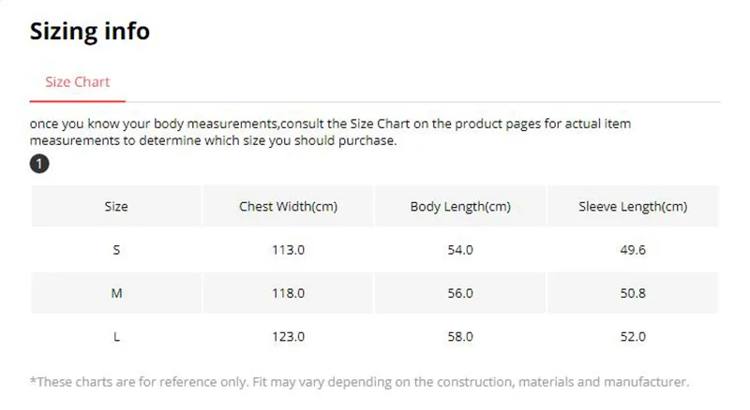This screenshot has width=750, height=410.
Task: Click sleeve length value 52.0
Action: click(633, 336)
